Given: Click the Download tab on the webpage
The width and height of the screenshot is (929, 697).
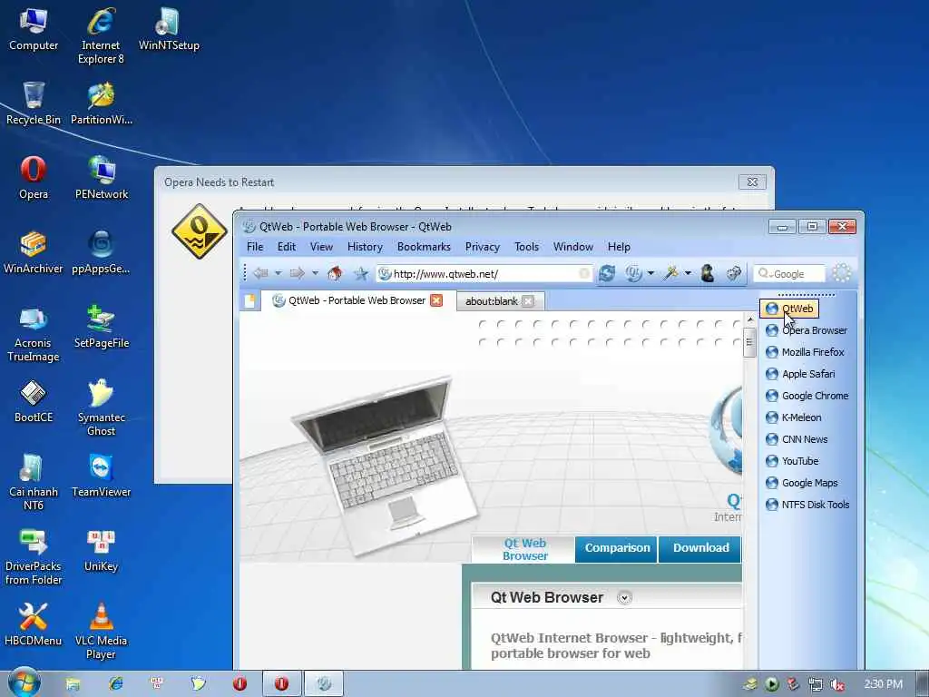Looking at the screenshot, I should (700, 548).
